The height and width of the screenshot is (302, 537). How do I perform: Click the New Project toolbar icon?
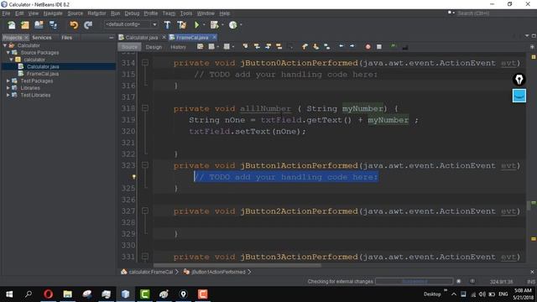25,25
